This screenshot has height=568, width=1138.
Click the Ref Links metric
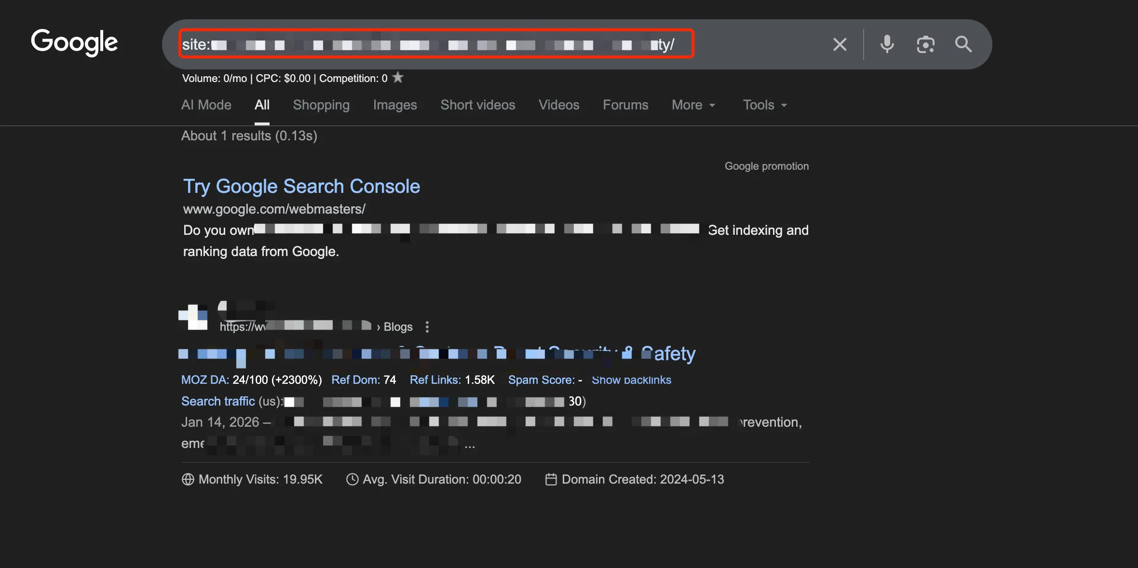point(434,380)
